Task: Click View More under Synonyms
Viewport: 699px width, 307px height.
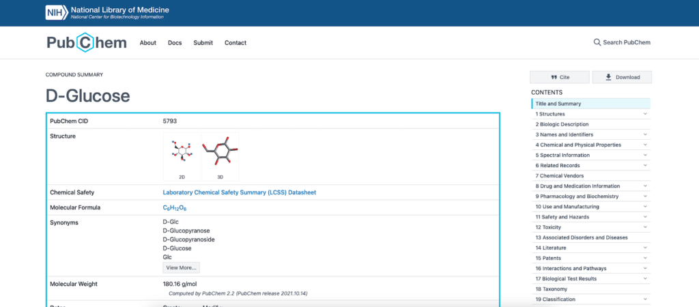Action: tap(181, 267)
